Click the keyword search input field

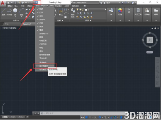(86, 3)
